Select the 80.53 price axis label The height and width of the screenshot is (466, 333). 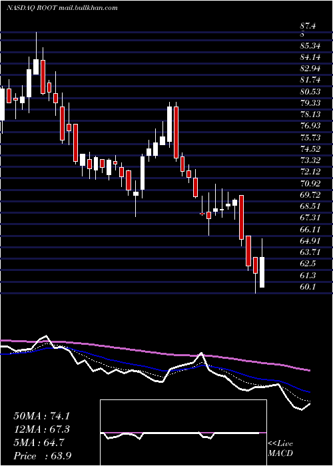point(310,92)
